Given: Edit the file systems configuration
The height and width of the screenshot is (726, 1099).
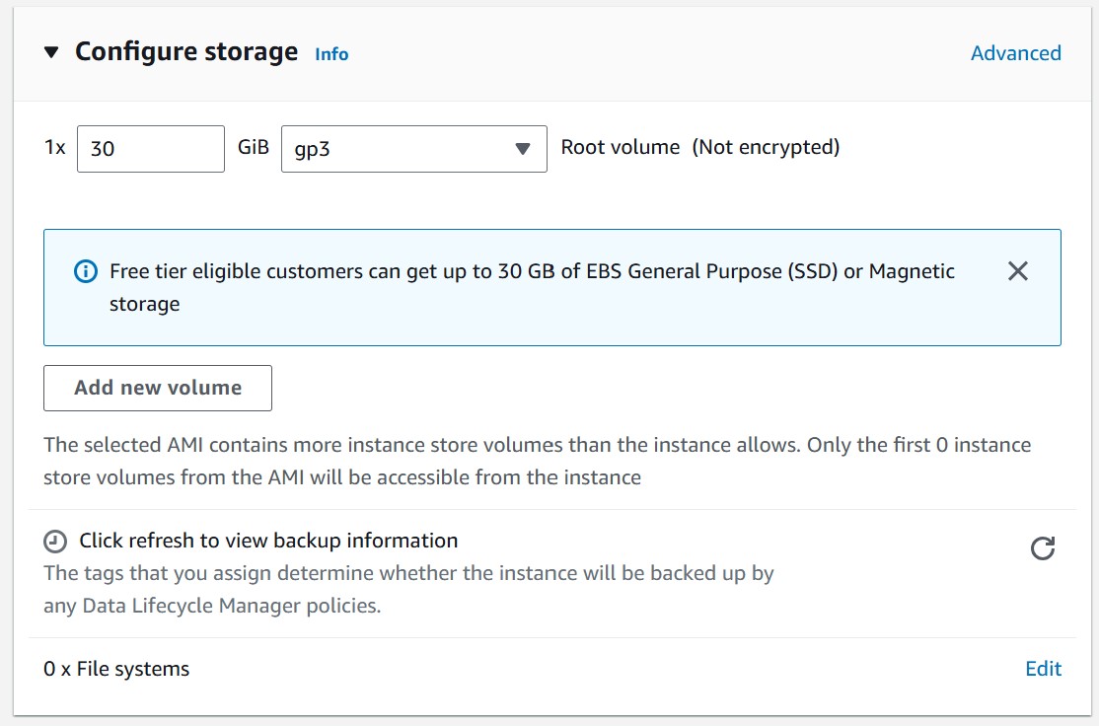Looking at the screenshot, I should [1043, 669].
